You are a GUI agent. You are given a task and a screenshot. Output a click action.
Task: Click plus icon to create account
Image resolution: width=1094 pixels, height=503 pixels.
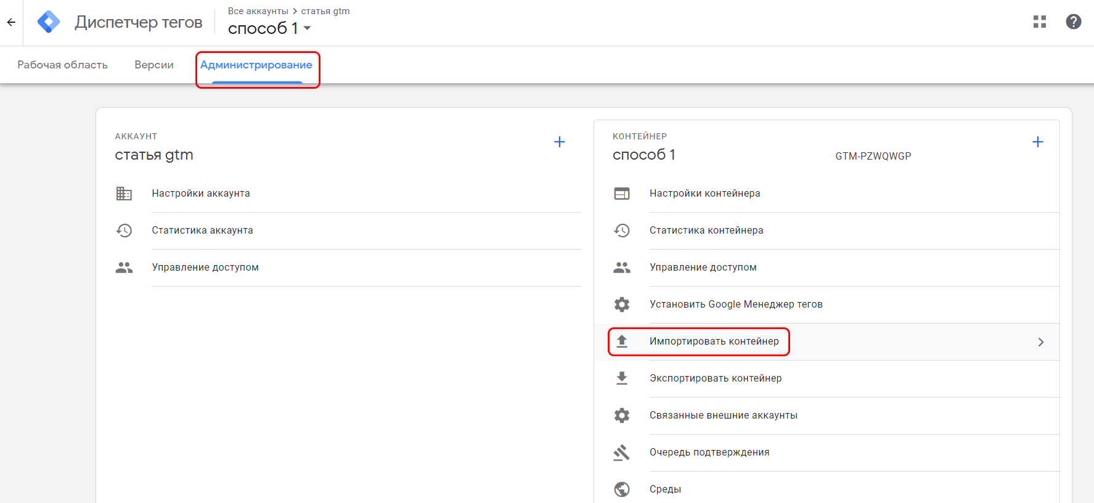click(560, 142)
